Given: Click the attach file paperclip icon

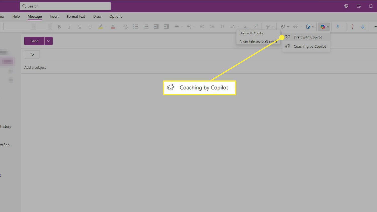Looking at the screenshot, I should (283, 27).
